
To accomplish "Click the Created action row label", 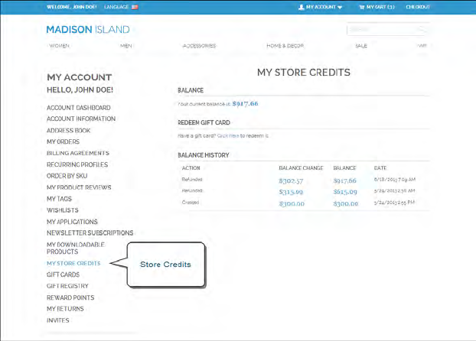I will pos(191,203).
